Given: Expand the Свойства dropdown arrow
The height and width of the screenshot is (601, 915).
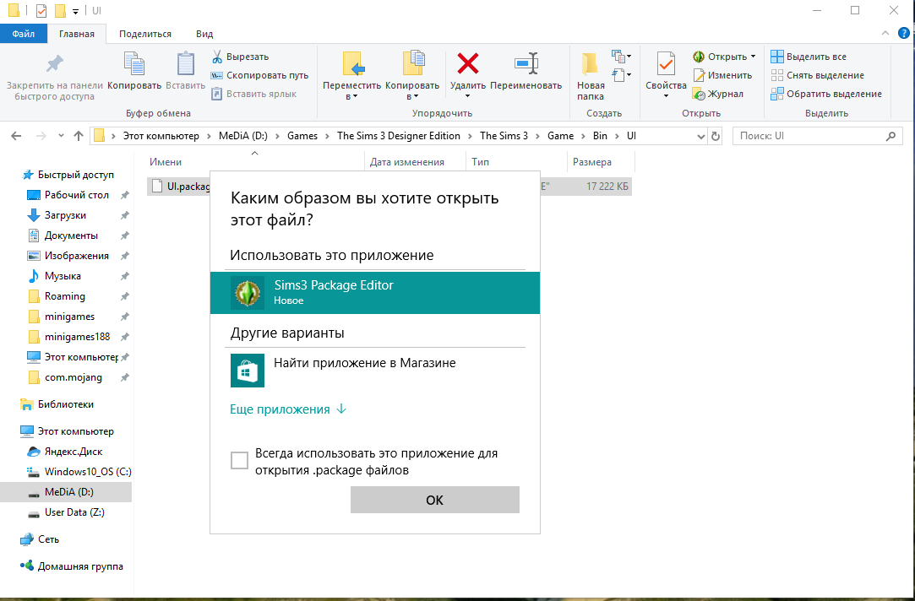Looking at the screenshot, I should [666, 96].
